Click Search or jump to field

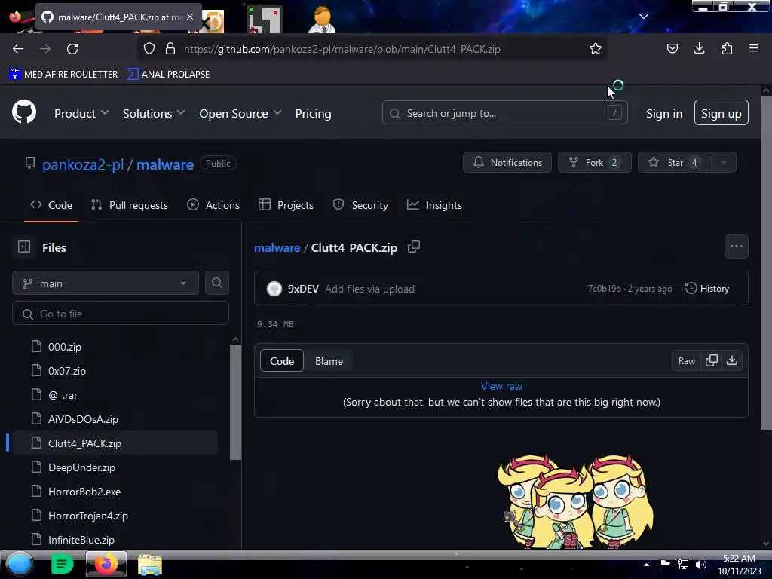point(504,113)
